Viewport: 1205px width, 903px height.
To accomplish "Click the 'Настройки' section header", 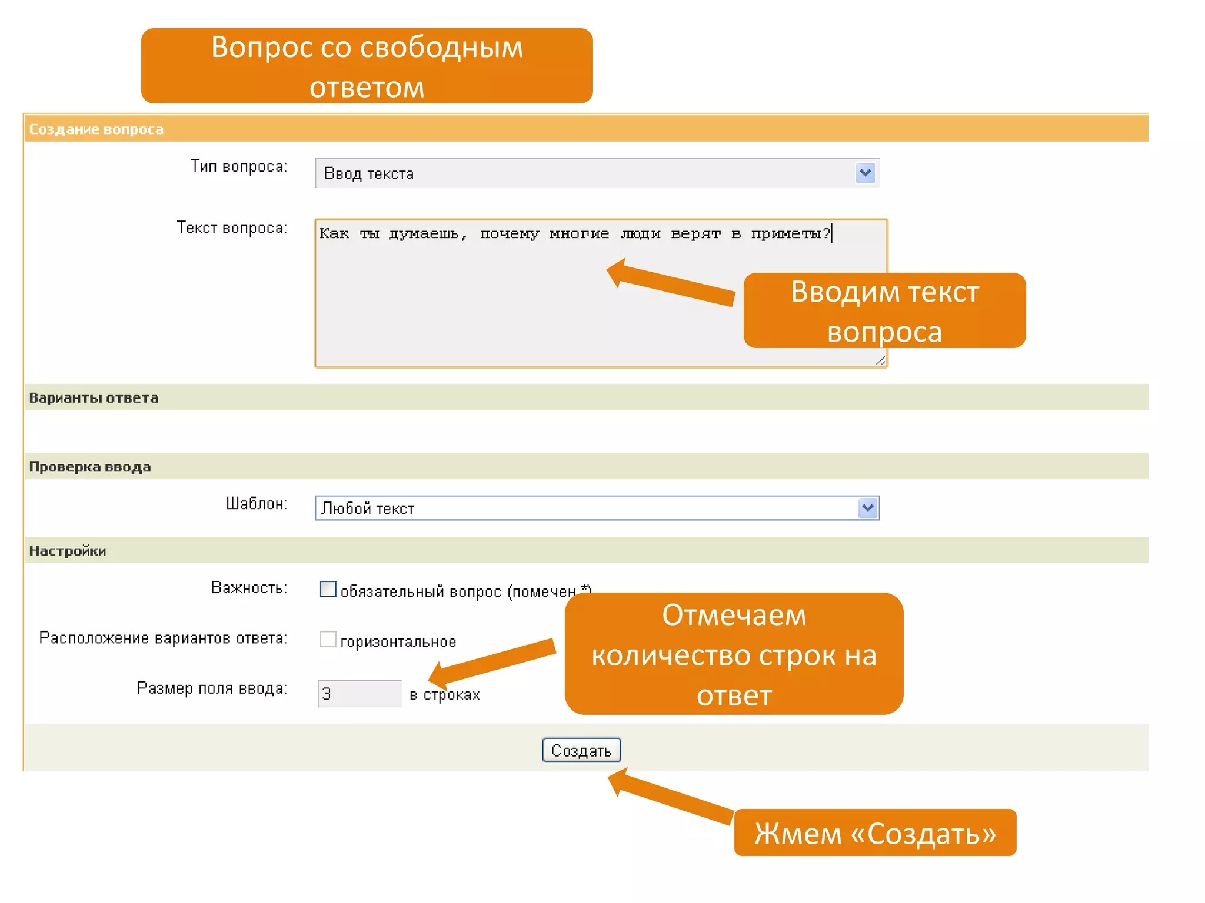I will pos(68,551).
